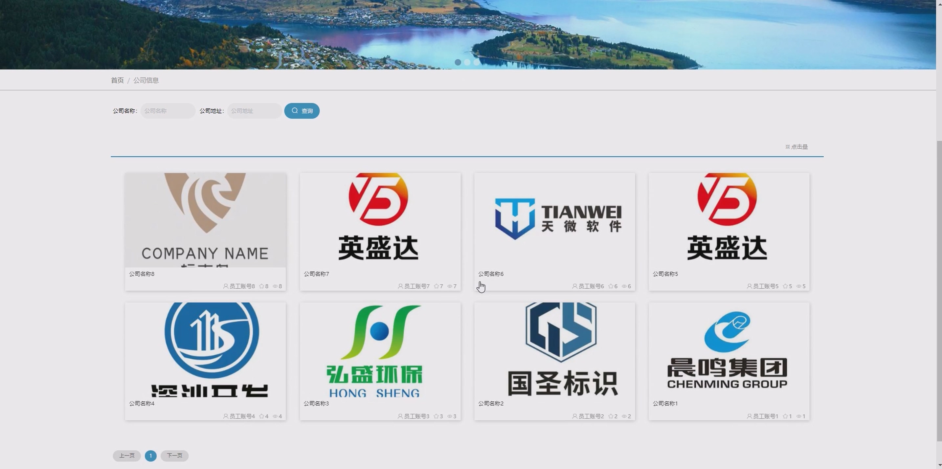Click the user icon beside 员工账号2

coord(575,416)
